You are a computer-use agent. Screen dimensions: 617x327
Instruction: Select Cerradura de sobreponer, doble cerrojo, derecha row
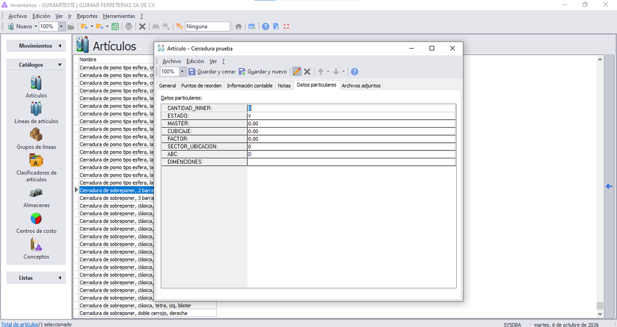(x=148, y=313)
